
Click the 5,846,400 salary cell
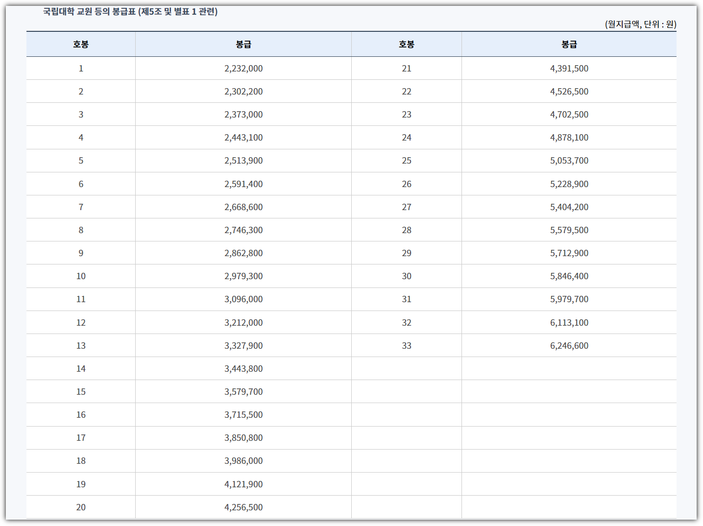click(569, 276)
